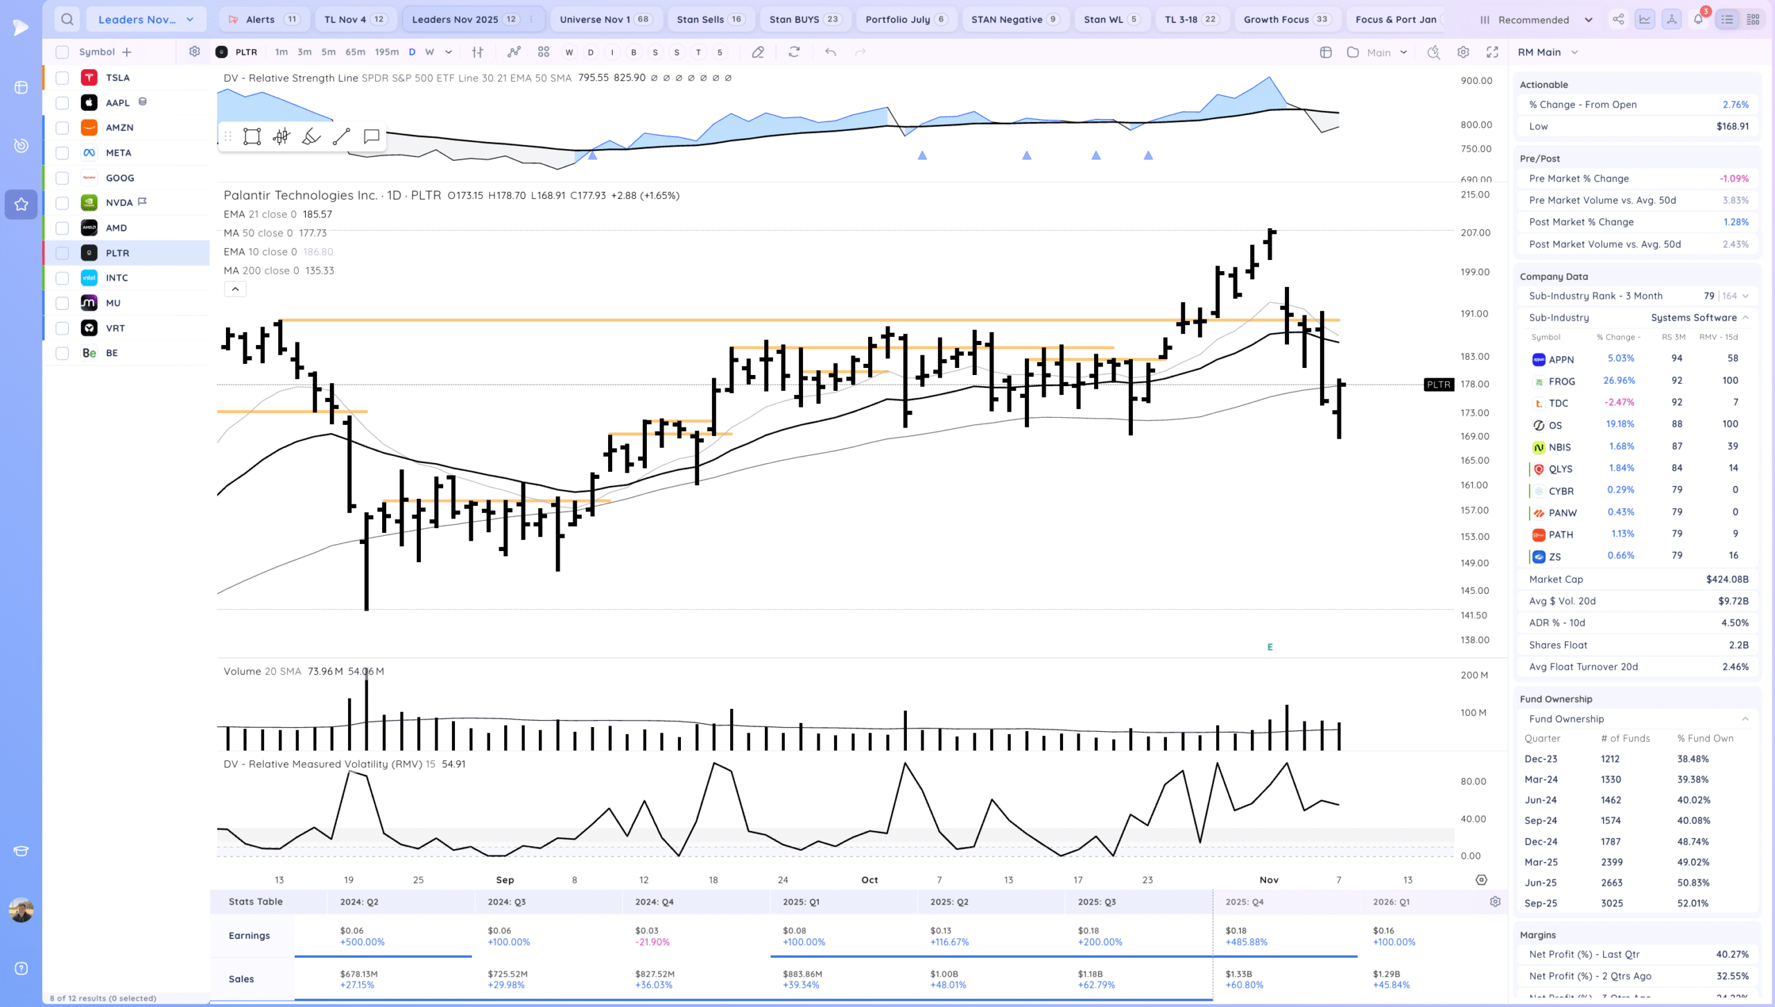Toggle the select-all Symbol checkbox
The height and width of the screenshot is (1007, 1775).
(62, 52)
